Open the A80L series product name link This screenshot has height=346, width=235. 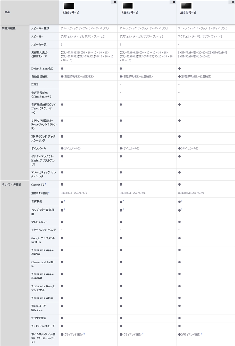70,13
